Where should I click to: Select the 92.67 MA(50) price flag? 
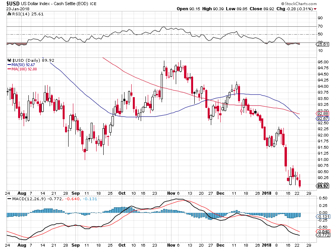click(322, 118)
